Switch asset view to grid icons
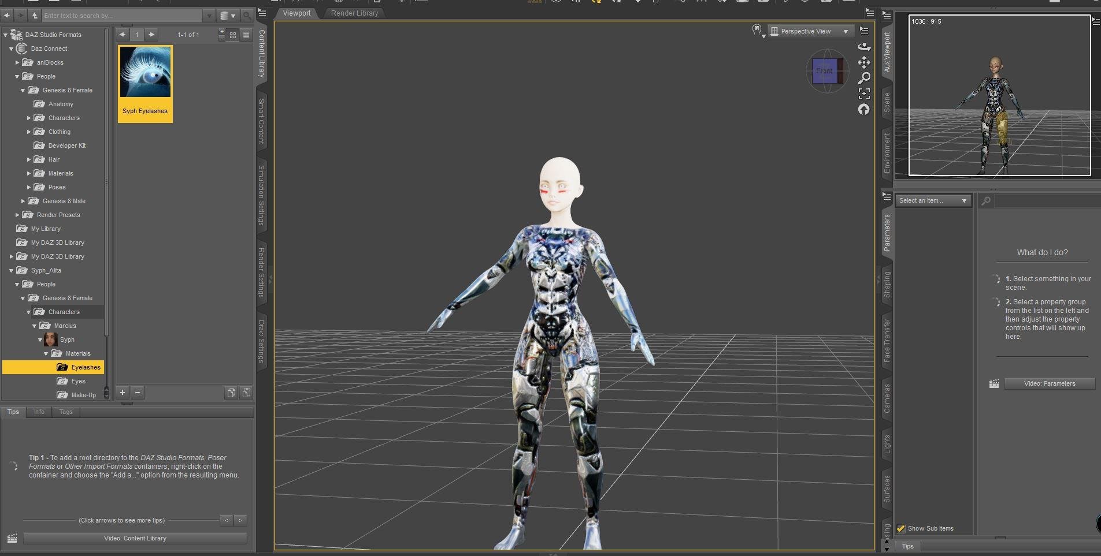Viewport: 1101px width, 556px height. pyautogui.click(x=233, y=35)
